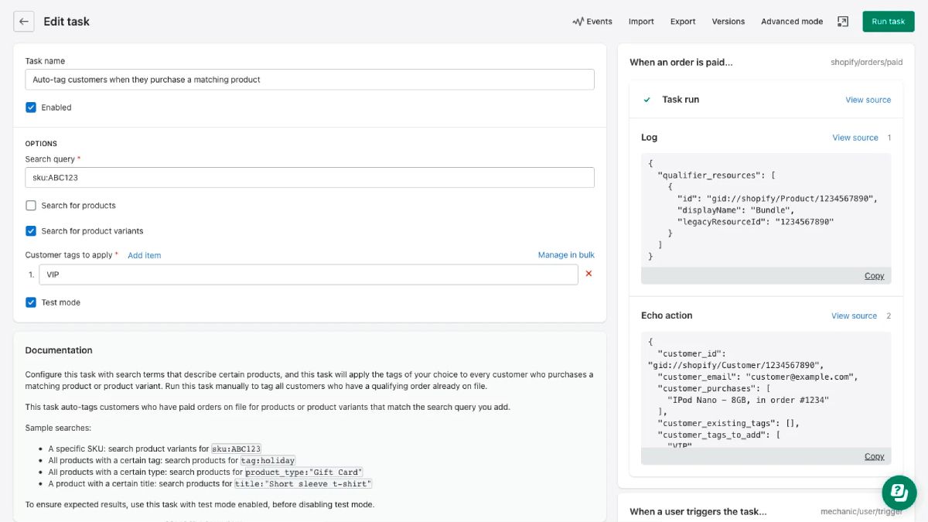Click the Echo action heading

coord(667,316)
